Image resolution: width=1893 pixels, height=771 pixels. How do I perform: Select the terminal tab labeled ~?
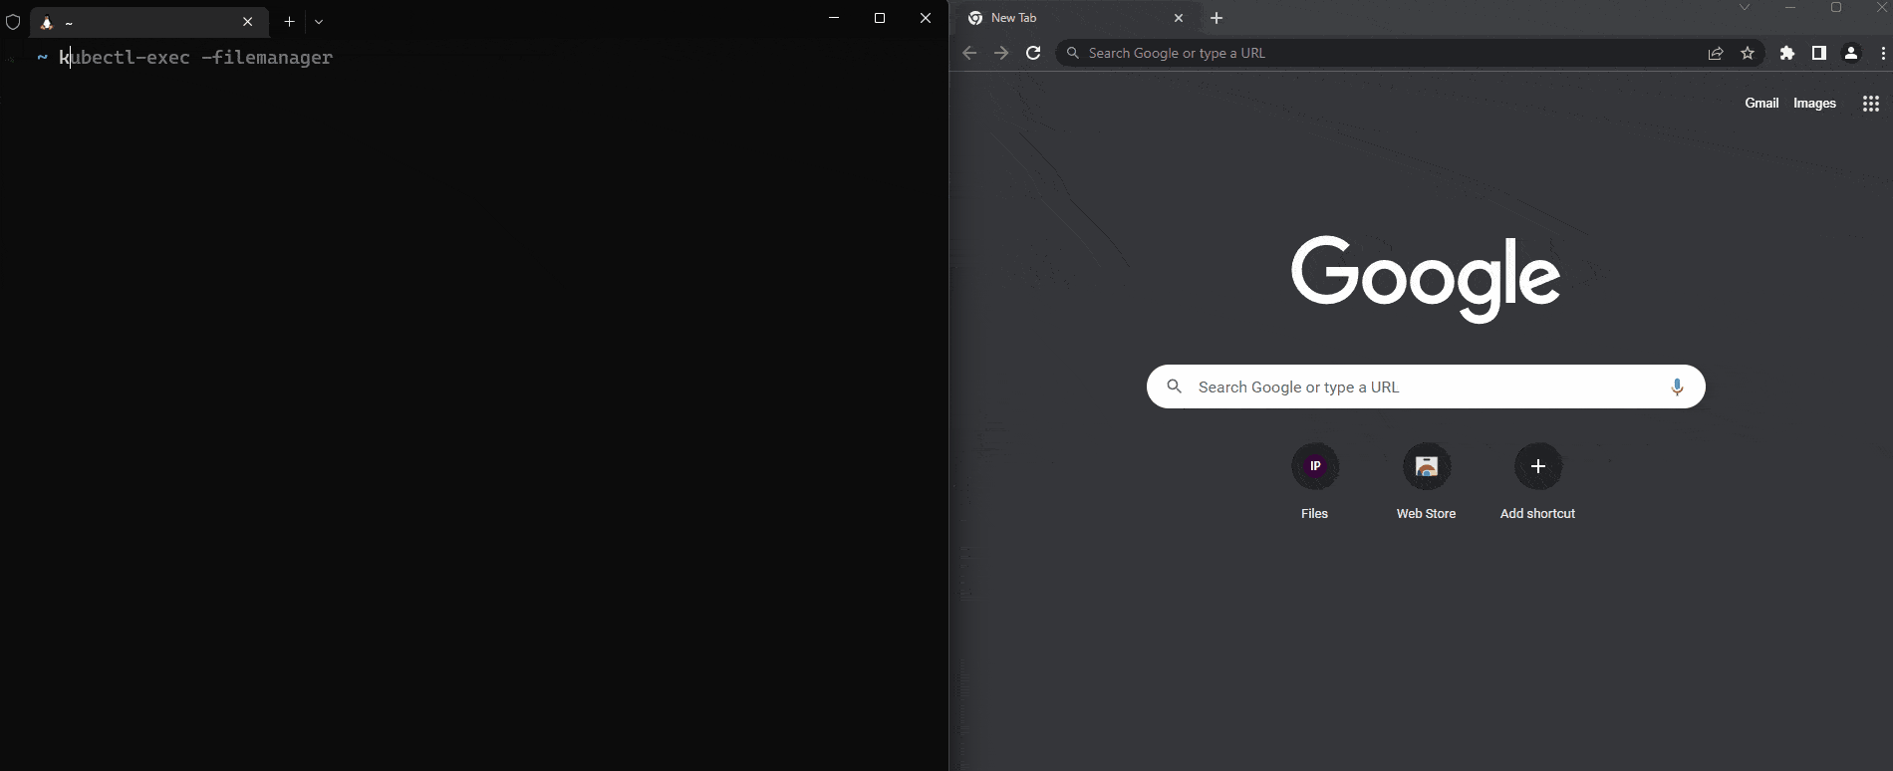click(x=149, y=22)
